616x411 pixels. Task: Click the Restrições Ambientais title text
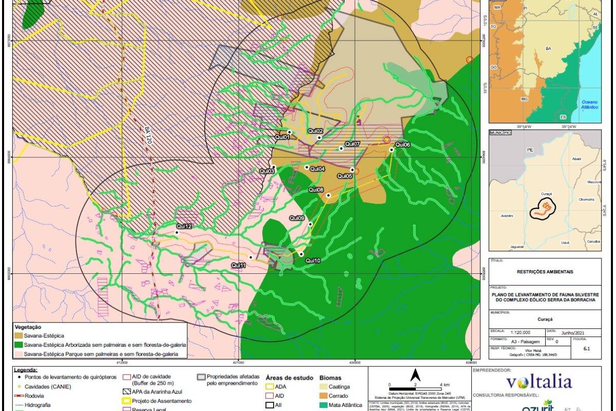(x=545, y=272)
